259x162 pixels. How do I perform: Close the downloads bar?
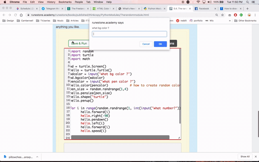[256, 157]
